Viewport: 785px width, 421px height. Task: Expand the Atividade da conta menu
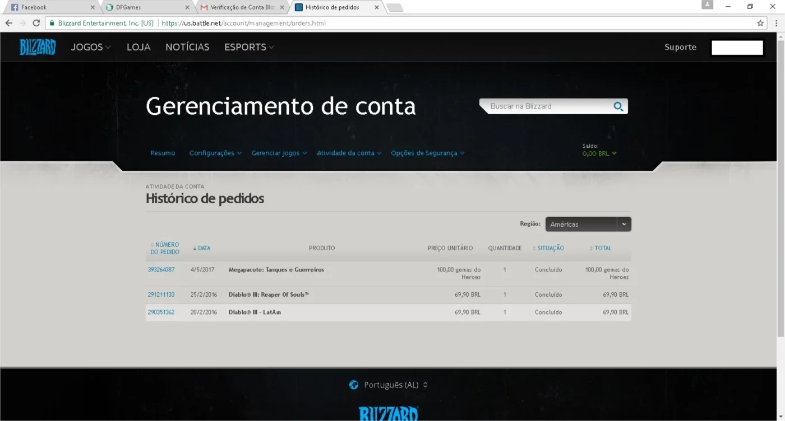pos(349,153)
